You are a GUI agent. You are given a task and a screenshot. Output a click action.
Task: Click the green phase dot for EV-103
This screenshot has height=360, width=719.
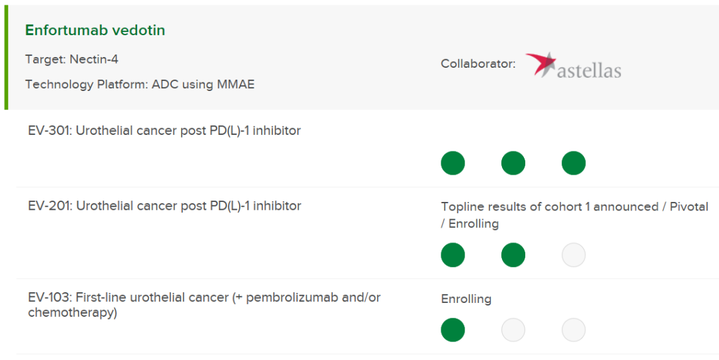click(453, 330)
